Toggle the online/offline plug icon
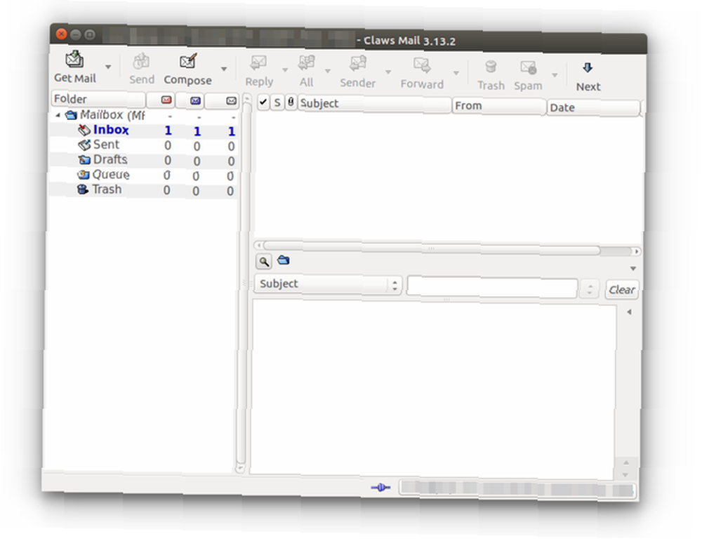The height and width of the screenshot is (541, 702). (380, 487)
